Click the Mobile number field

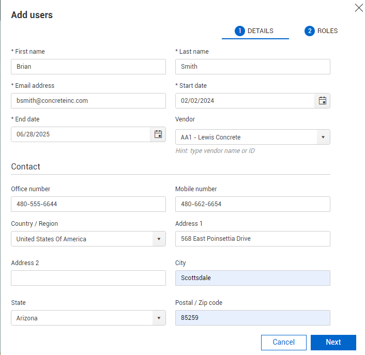coord(252,204)
